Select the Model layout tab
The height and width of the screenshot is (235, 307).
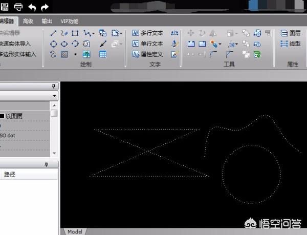coord(74,231)
